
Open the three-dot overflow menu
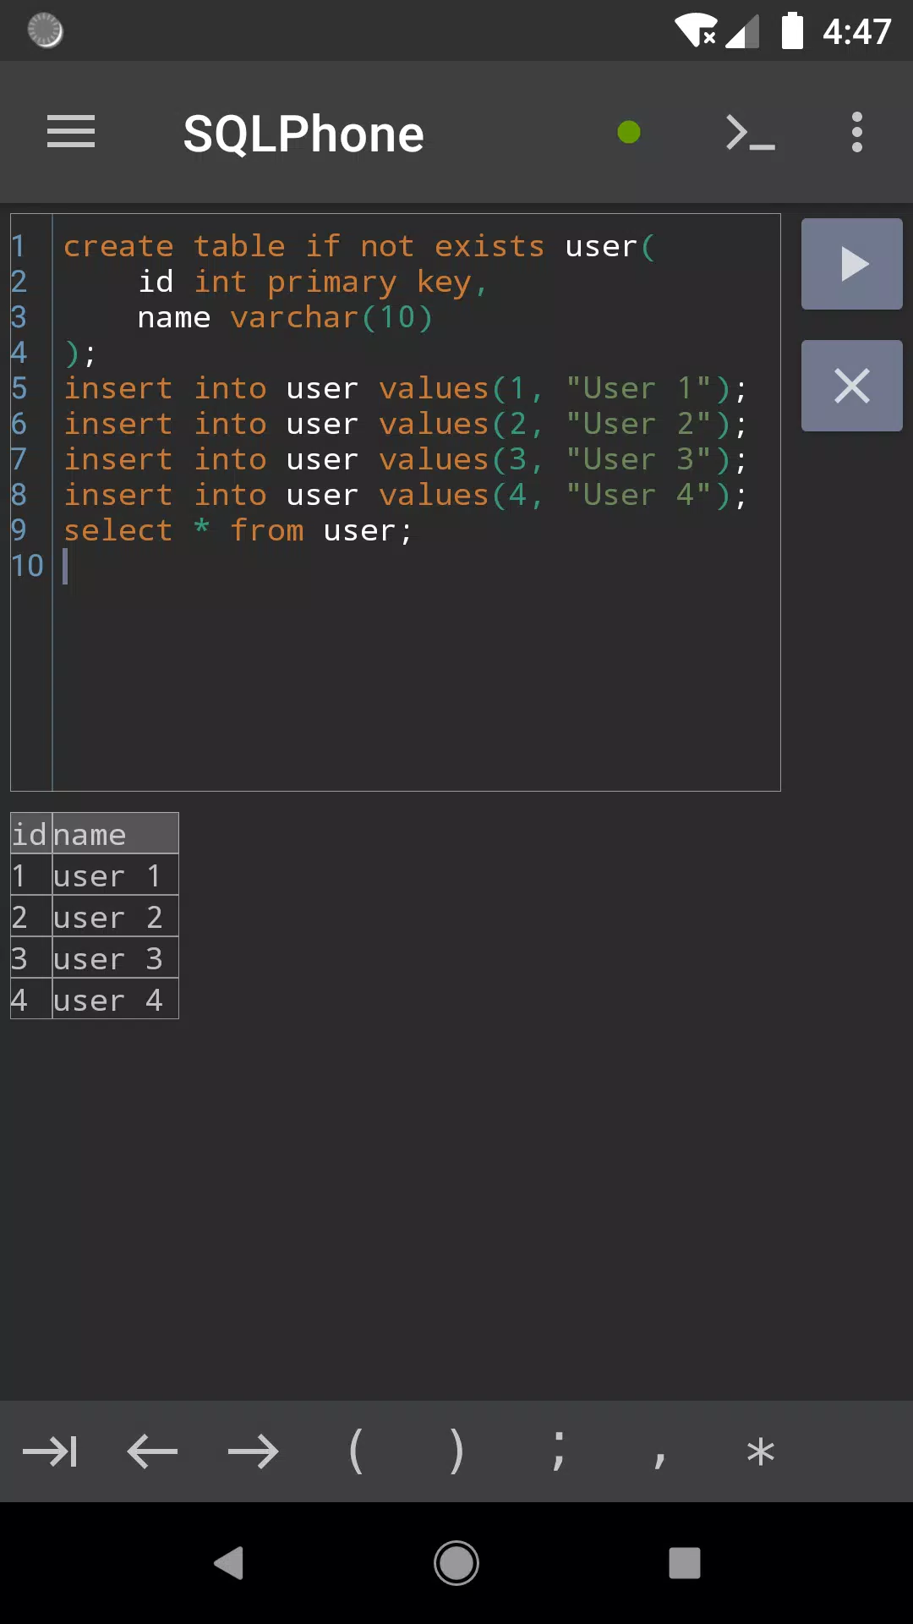click(x=857, y=132)
